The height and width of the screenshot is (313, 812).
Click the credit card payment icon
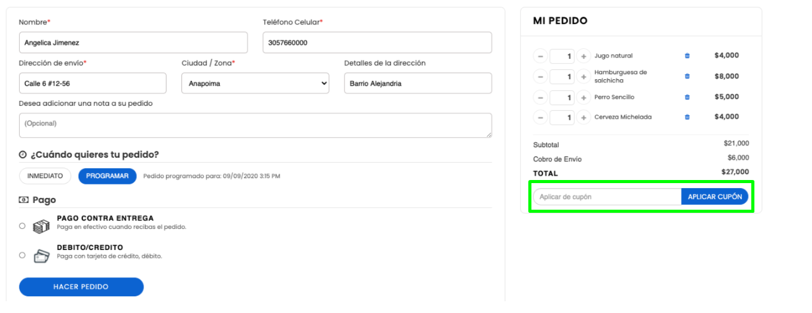(41, 255)
